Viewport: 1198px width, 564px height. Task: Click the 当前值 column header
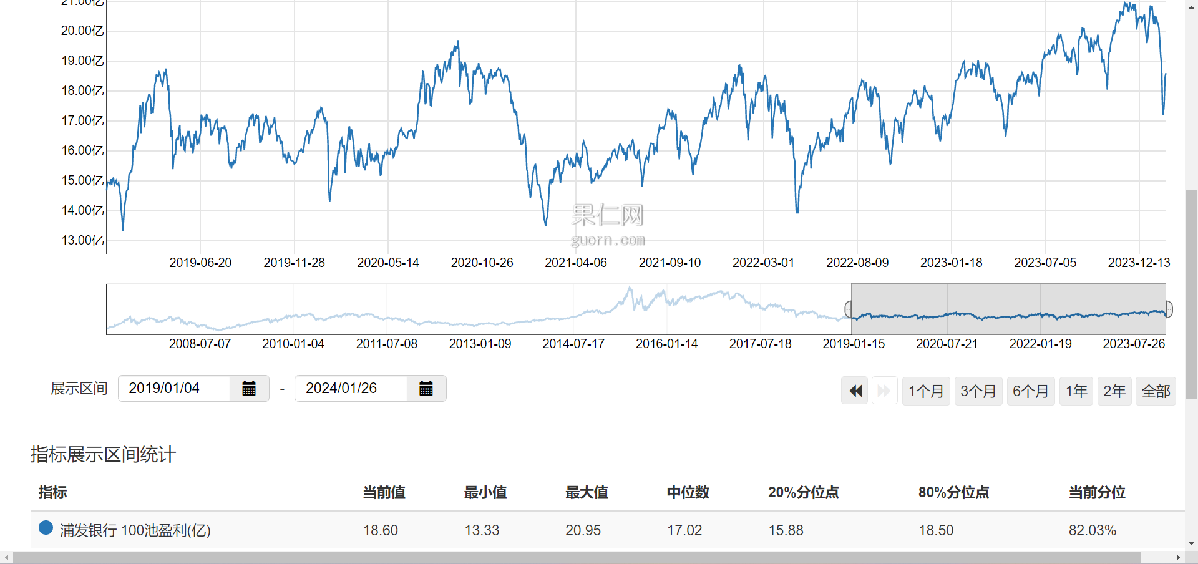click(384, 493)
